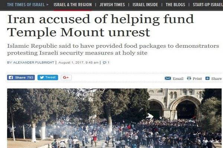
Task: Open The Blogs menu item
Action: pyautogui.click(x=175, y=5)
